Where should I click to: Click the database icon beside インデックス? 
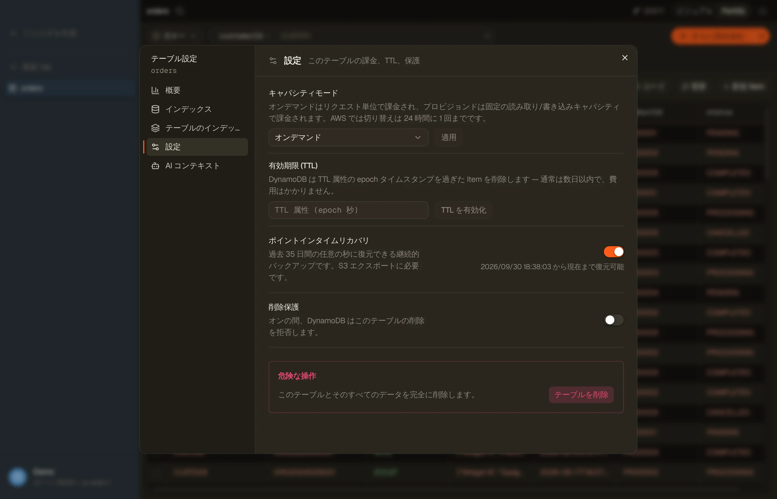pyautogui.click(x=155, y=109)
